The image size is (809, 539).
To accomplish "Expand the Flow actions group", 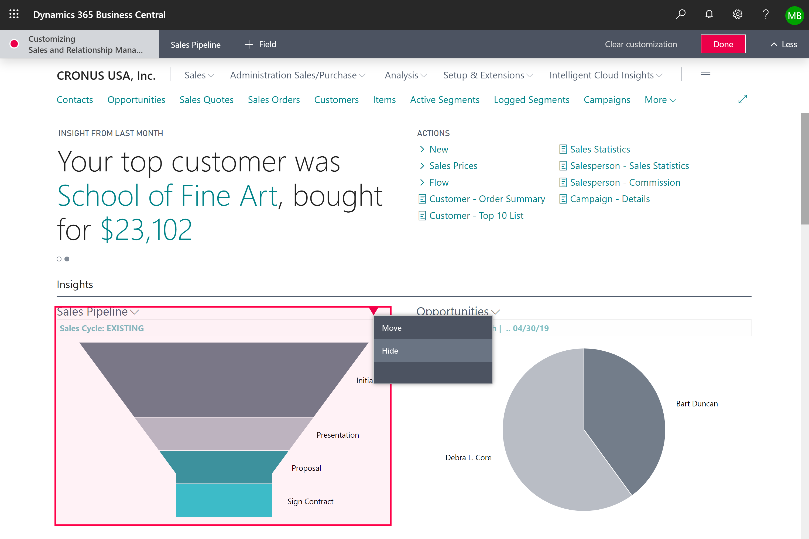I will (434, 182).
